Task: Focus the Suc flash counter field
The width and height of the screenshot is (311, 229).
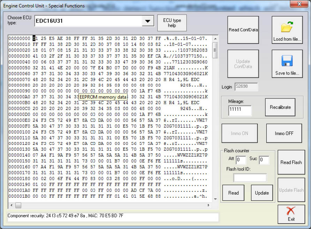Action: coord(264,160)
